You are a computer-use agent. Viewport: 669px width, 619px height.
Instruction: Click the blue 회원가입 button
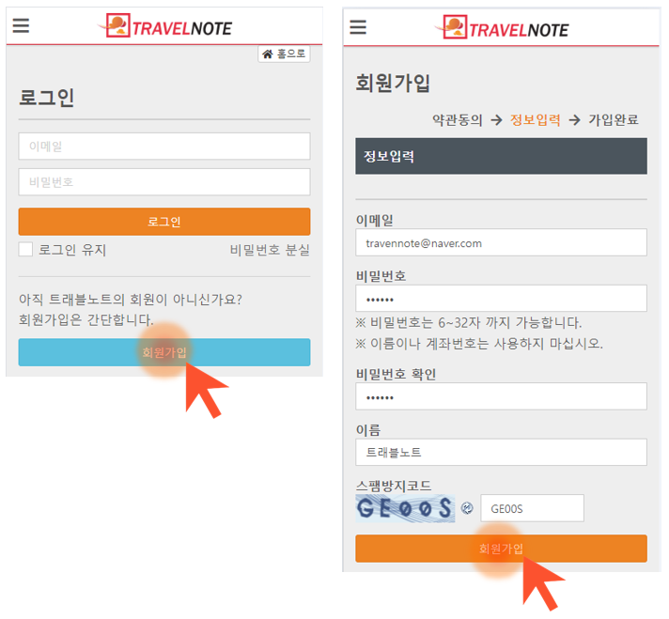point(164,352)
